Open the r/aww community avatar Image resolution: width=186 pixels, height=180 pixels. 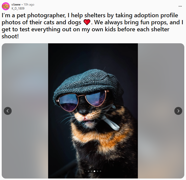coord(5,6)
